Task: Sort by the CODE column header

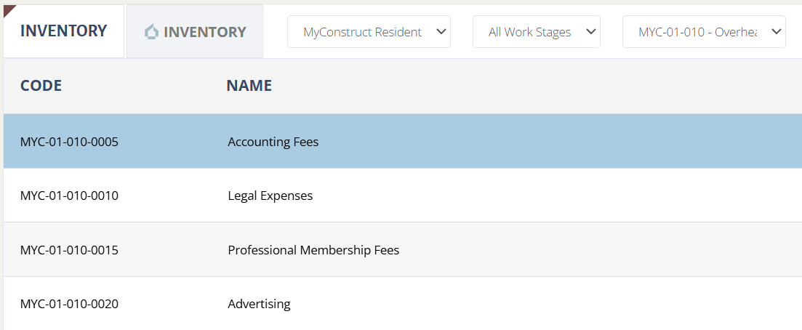Action: [41, 86]
